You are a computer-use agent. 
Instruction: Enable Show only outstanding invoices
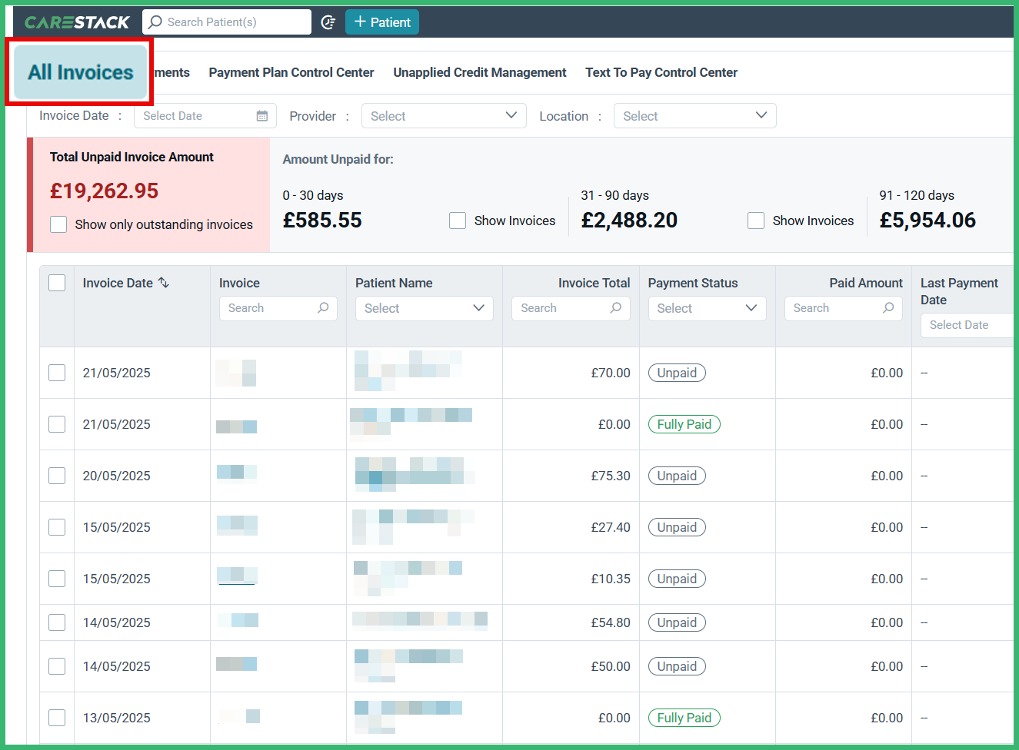tap(58, 224)
